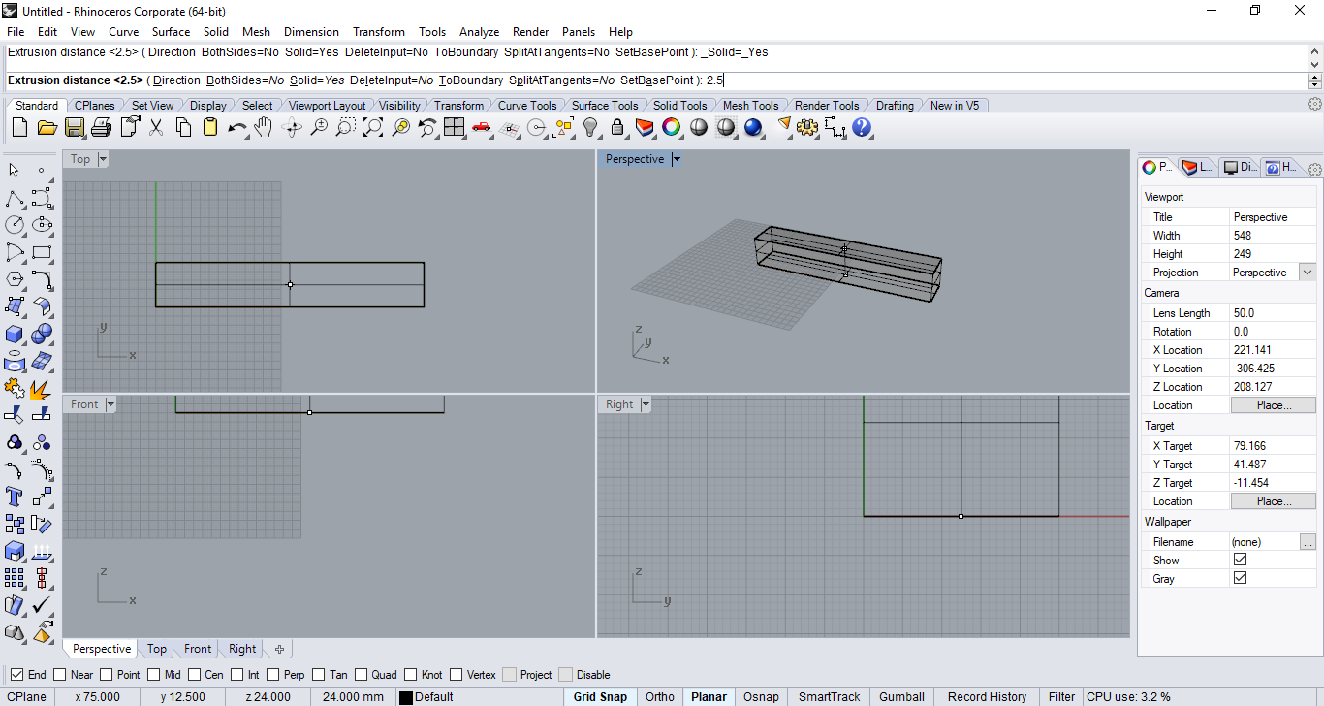1324x706 pixels.
Task: Switch to the Curve Tools toolbar tab
Action: point(527,105)
